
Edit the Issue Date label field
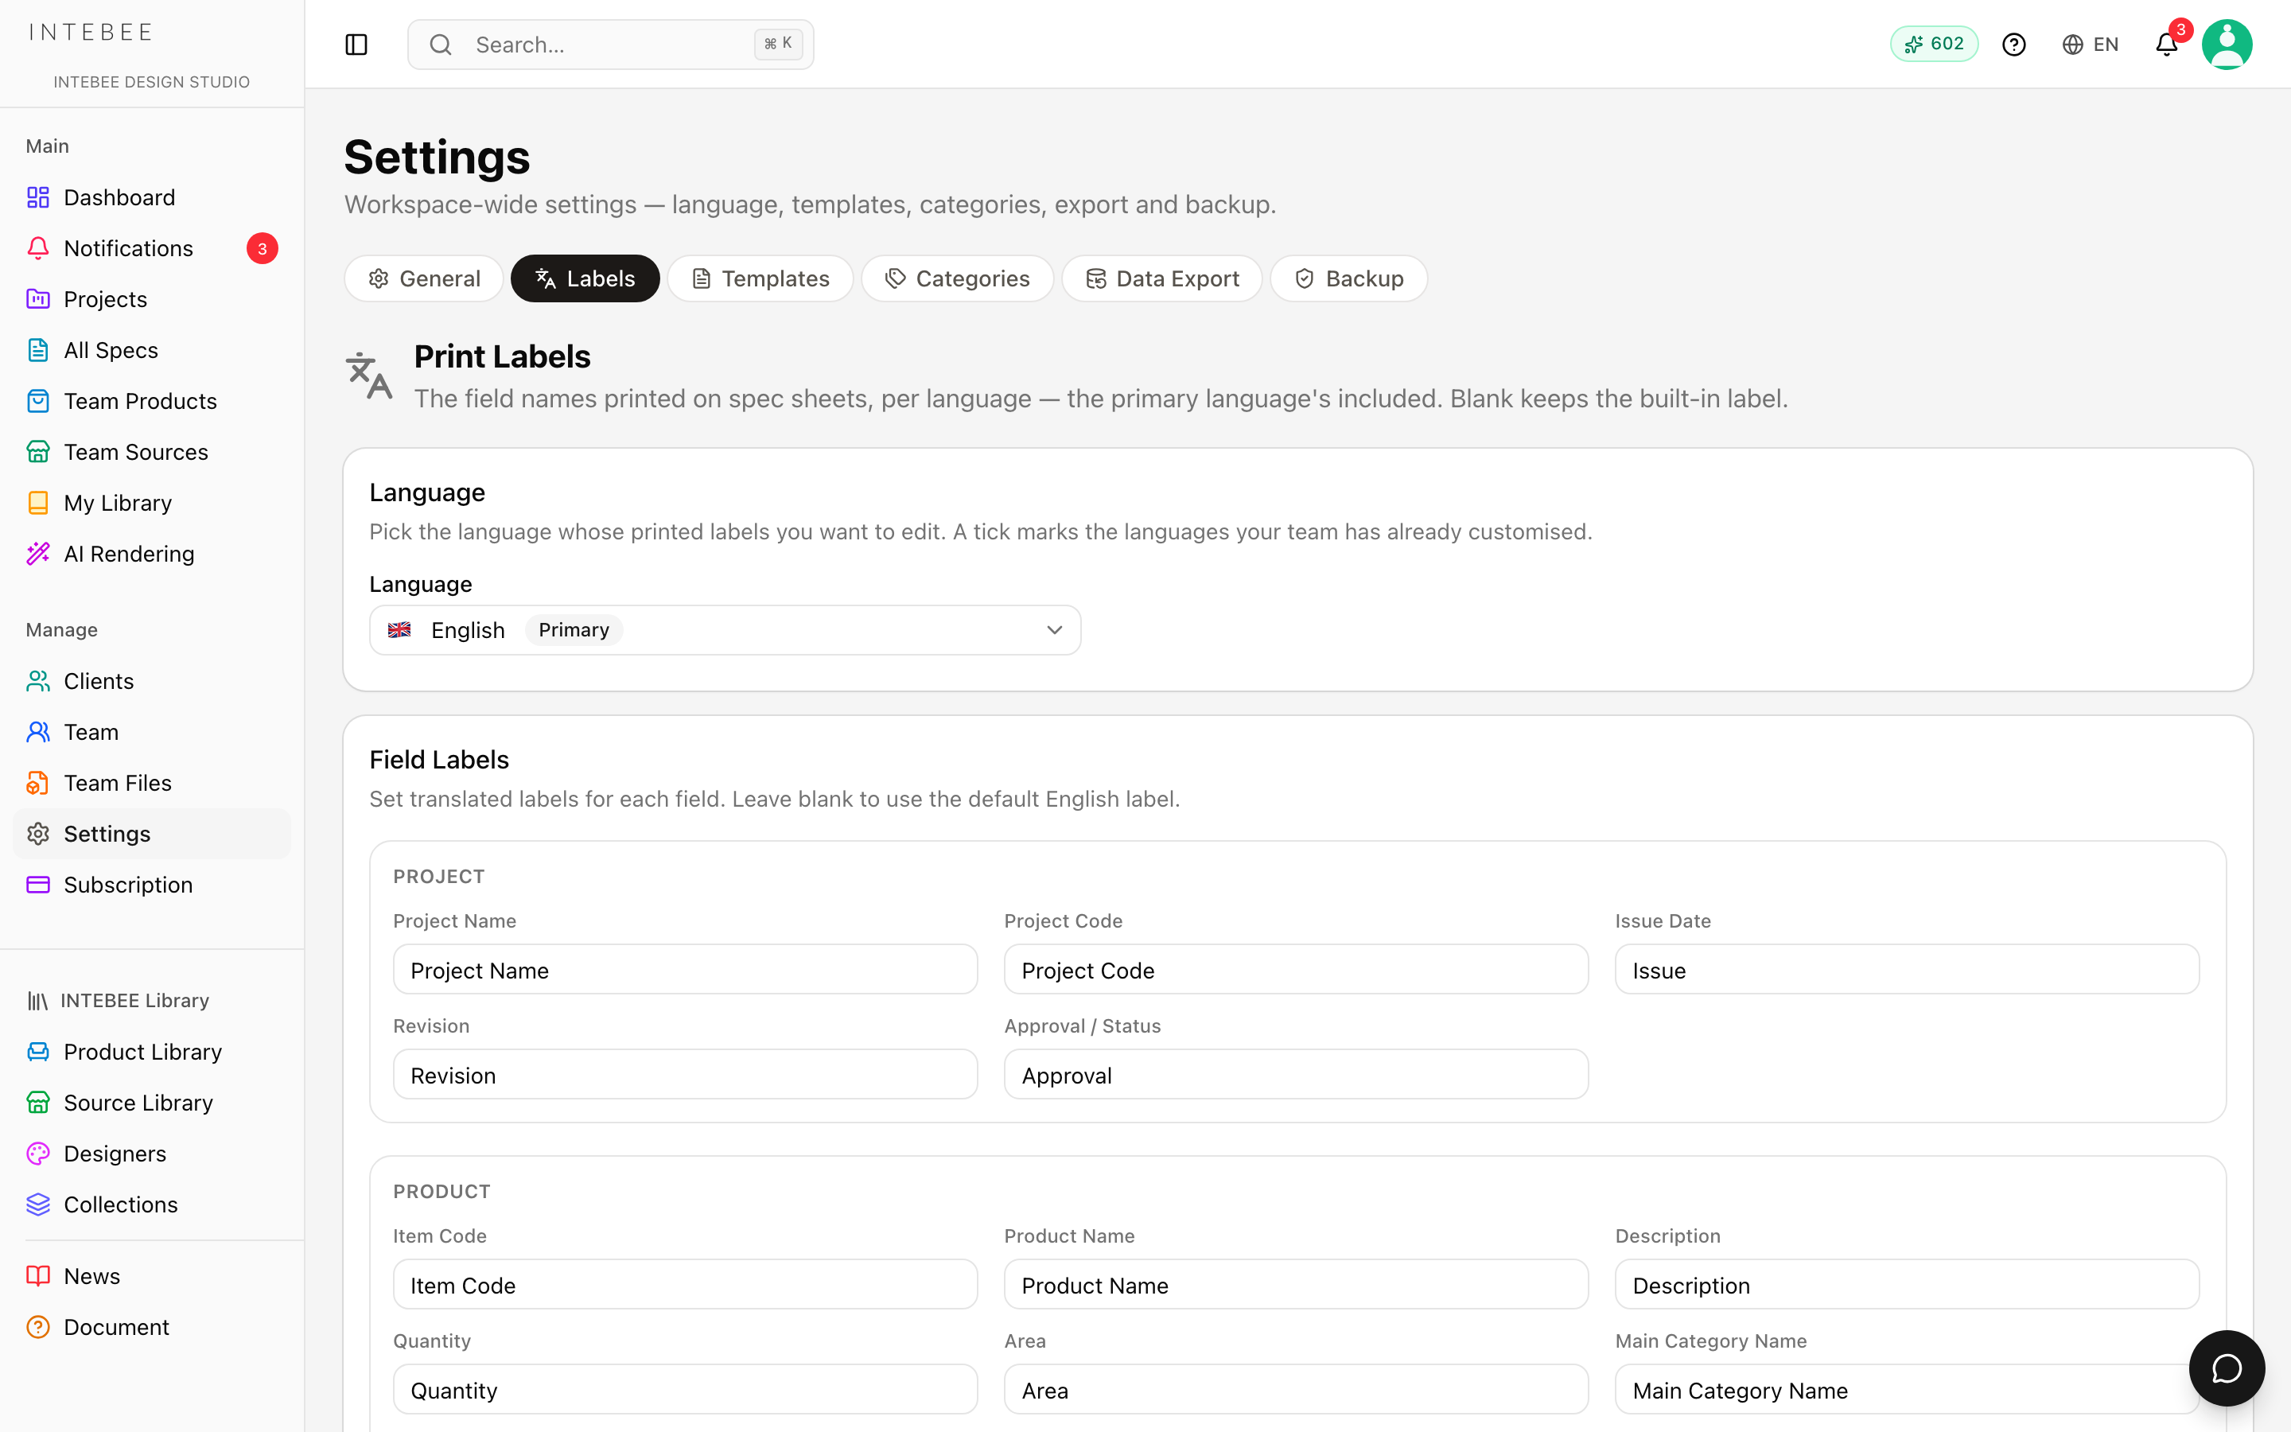(1907, 970)
